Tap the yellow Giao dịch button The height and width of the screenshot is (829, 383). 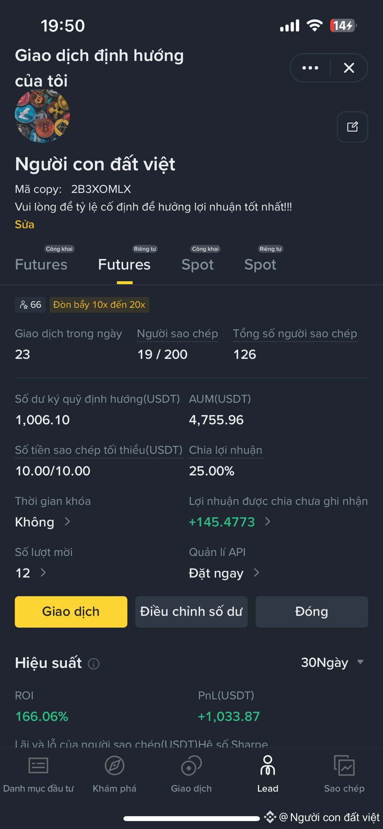[x=71, y=612]
